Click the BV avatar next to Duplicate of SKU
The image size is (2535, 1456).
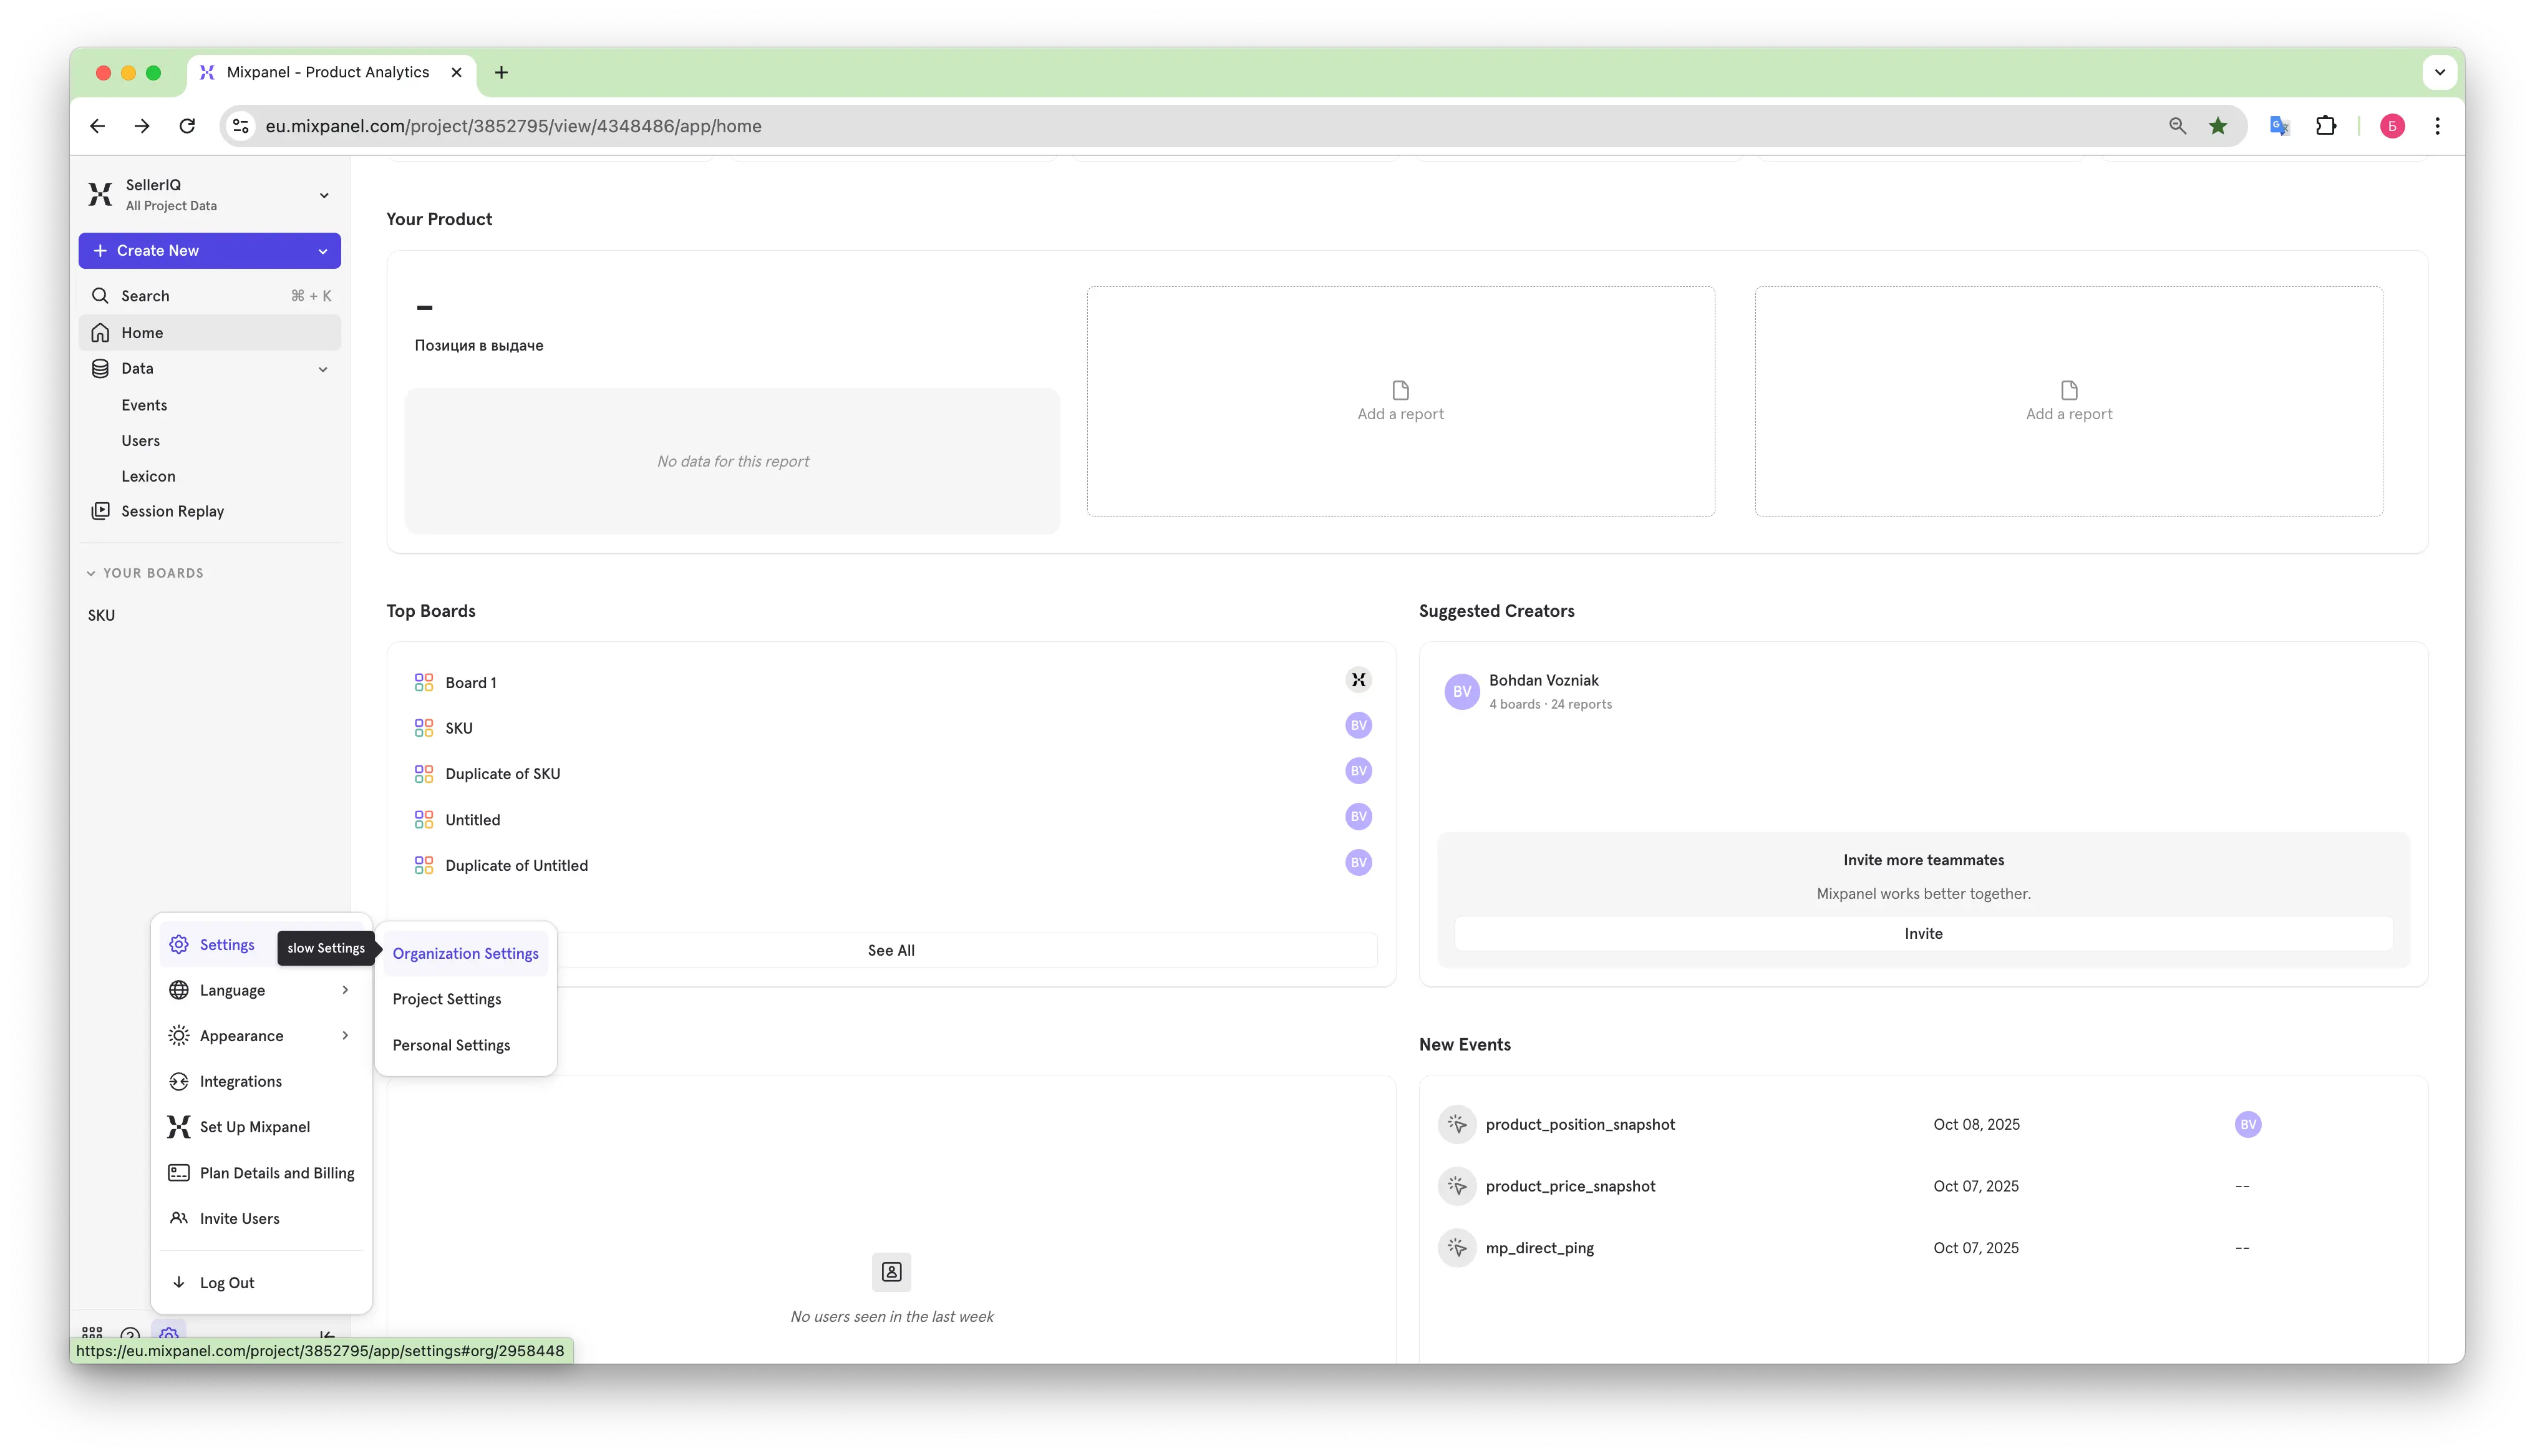(x=1359, y=770)
